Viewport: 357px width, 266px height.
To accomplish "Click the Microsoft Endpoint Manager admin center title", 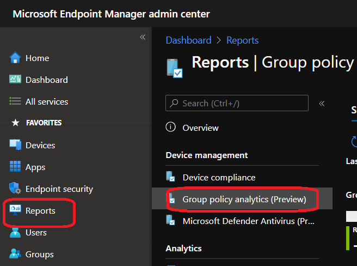I will (x=111, y=14).
